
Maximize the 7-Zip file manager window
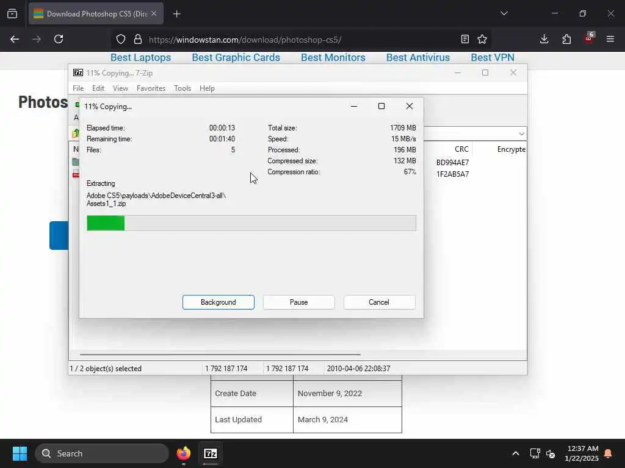point(485,73)
